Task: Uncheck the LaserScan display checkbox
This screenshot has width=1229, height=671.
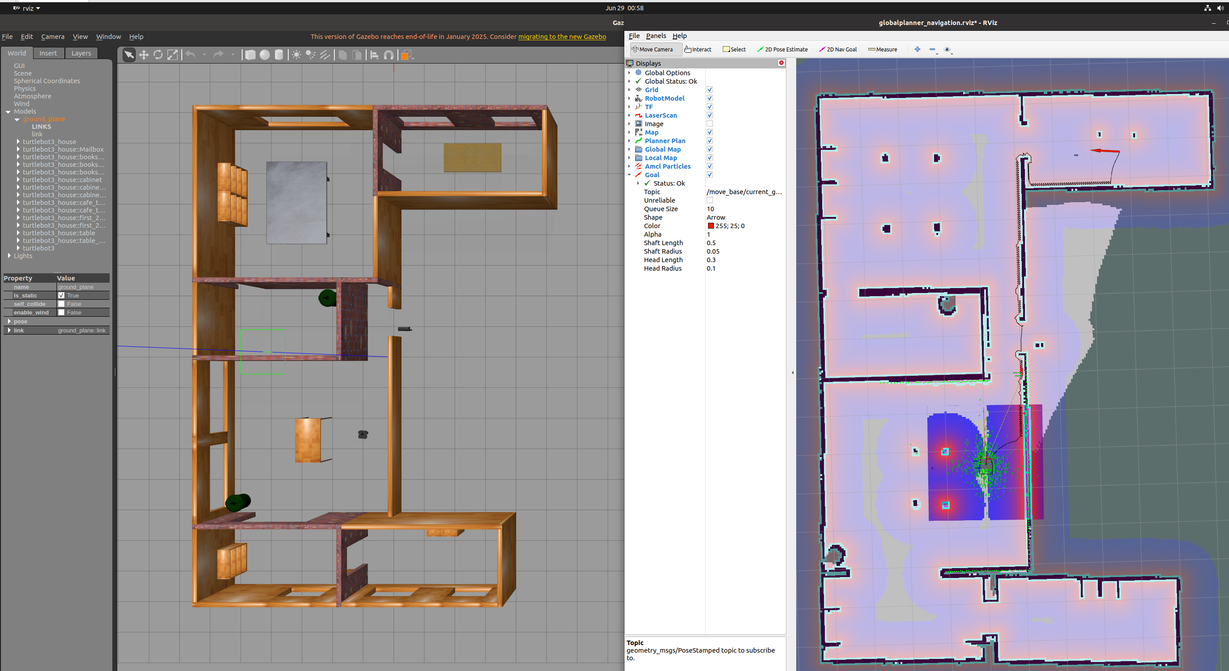Action: pos(709,115)
